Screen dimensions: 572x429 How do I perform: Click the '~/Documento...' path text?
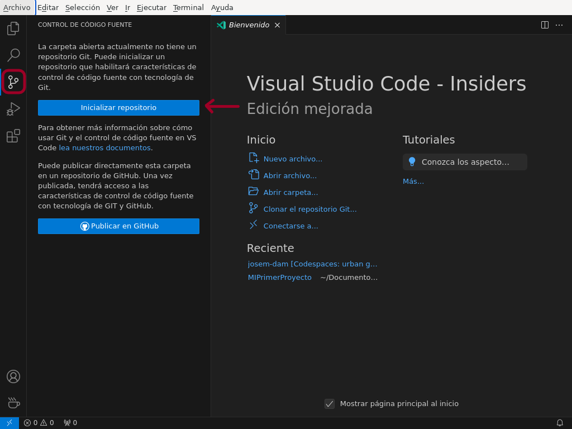tap(349, 278)
